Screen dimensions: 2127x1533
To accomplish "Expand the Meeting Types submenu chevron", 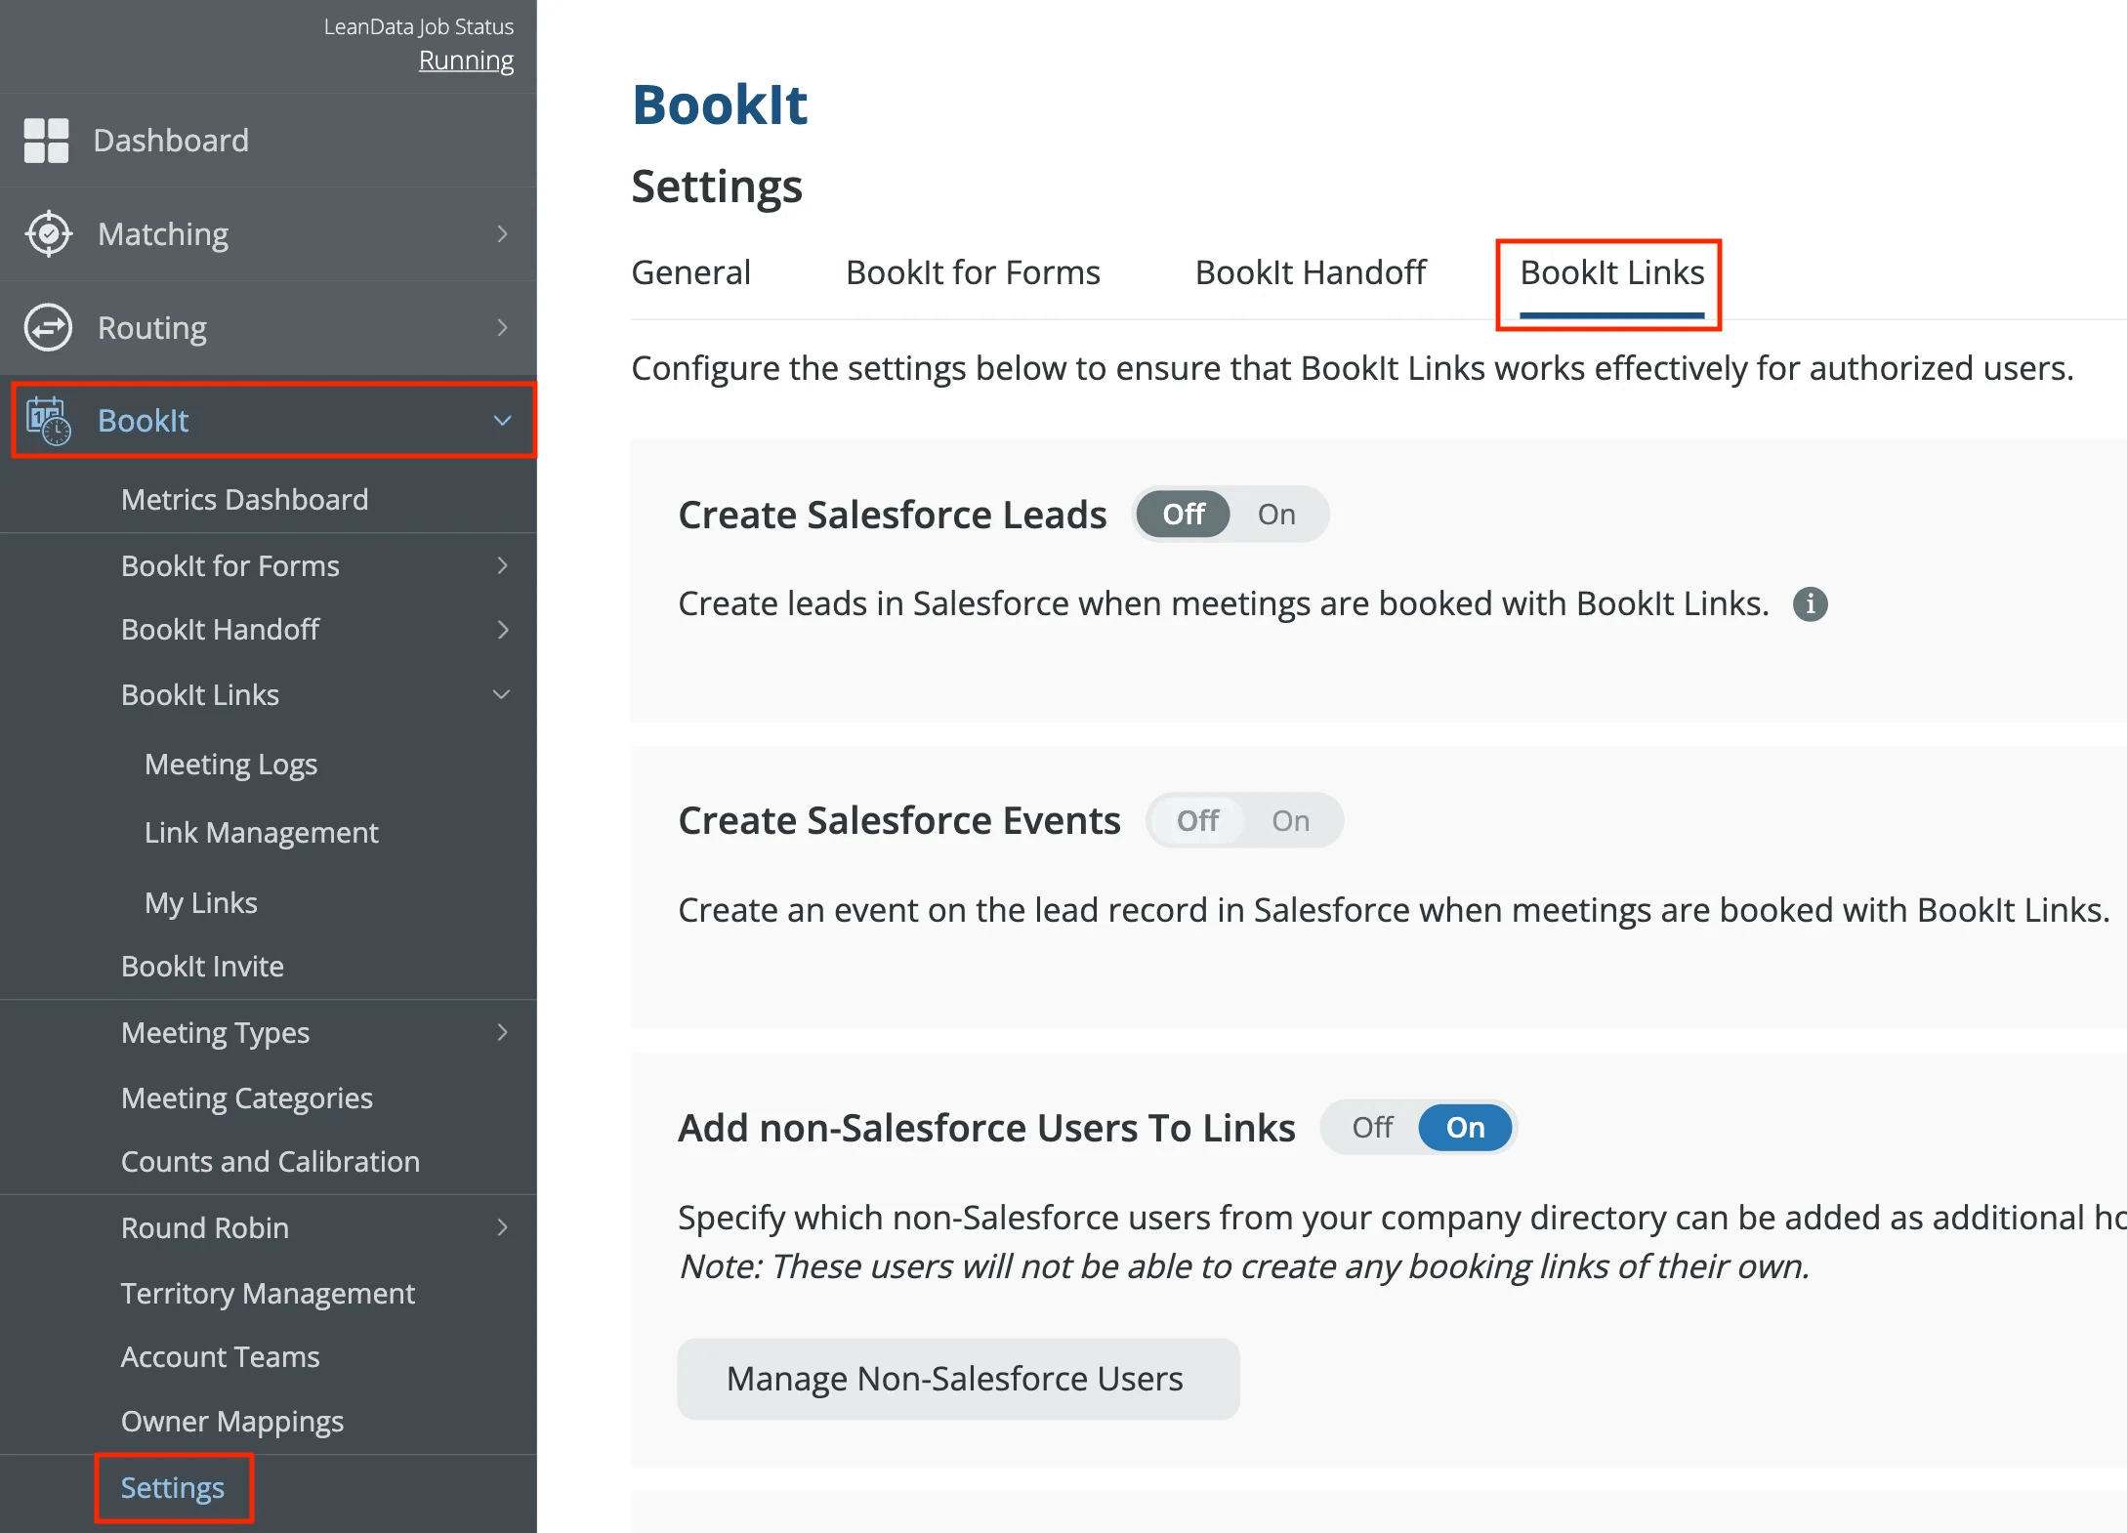I will coord(502,1033).
